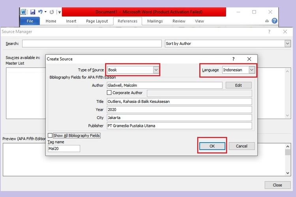Close the Source Manager window with X
Screen dimensions: 296x197
point(285,32)
